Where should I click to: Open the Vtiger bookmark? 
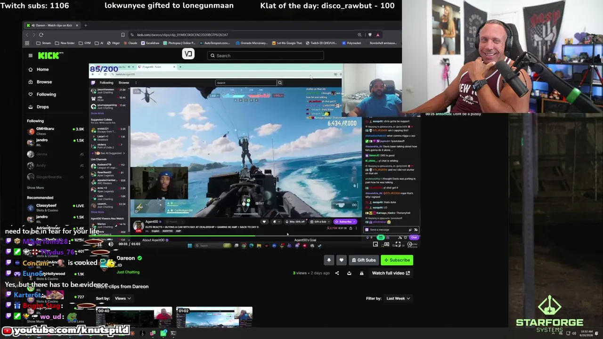[113, 43]
